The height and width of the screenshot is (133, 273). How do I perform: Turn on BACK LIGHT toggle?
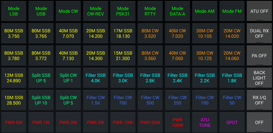point(259,78)
